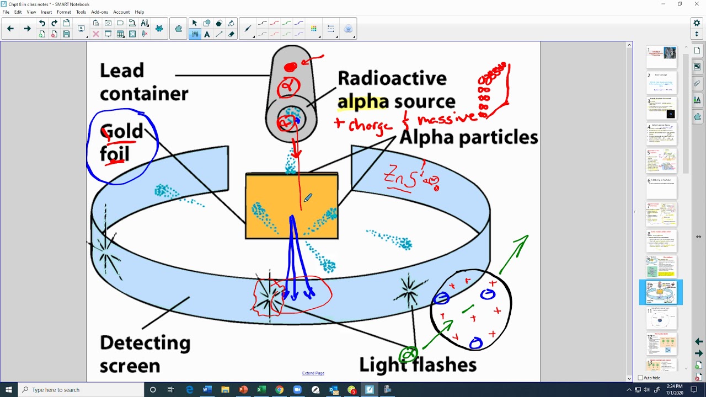Screen dimensions: 706x397
Task: Select the Text tool
Action: 207,34
